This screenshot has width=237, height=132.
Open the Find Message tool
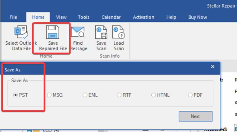pyautogui.click(x=78, y=38)
